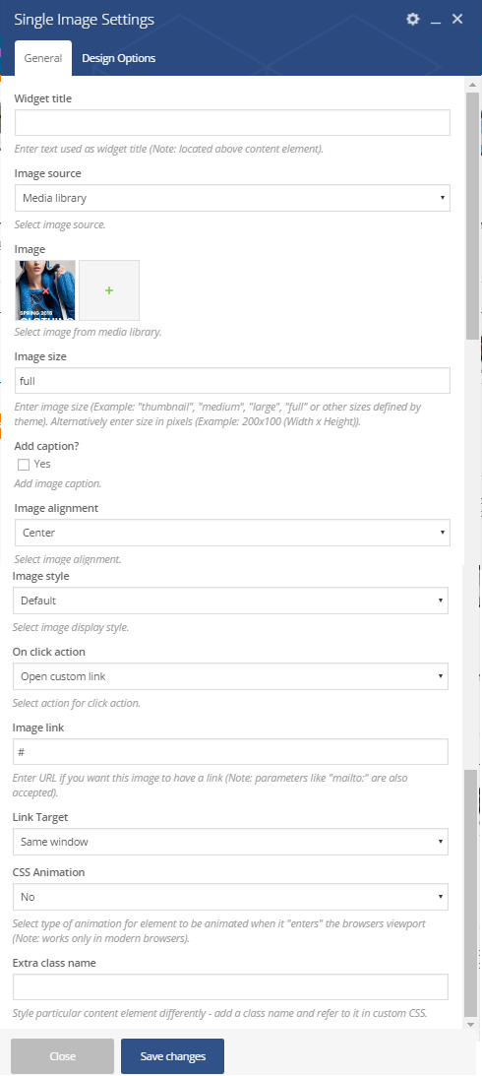This screenshot has height=1076, width=482.
Task: Focus the Widget title input field
Action: tap(232, 123)
